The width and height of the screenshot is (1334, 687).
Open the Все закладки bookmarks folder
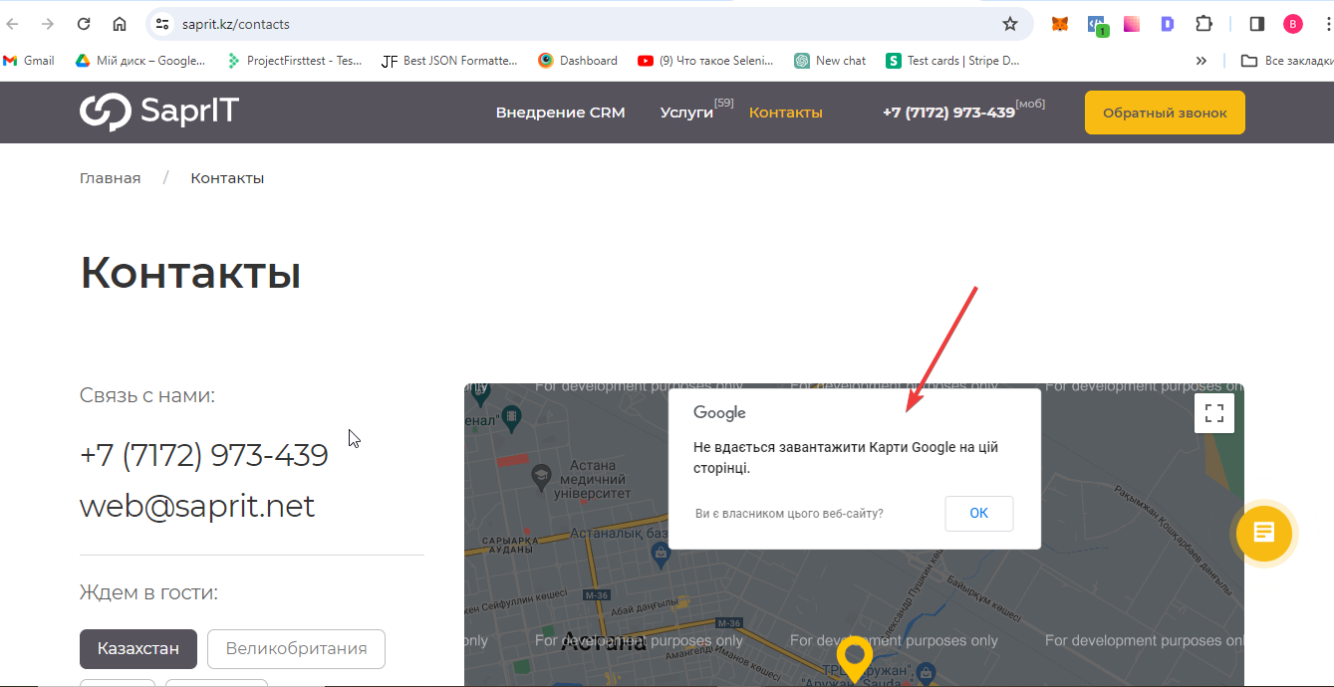point(1284,61)
